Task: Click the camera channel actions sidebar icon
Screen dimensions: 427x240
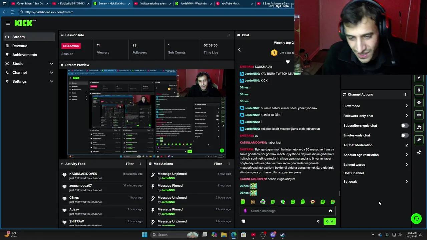Action: 419,127
